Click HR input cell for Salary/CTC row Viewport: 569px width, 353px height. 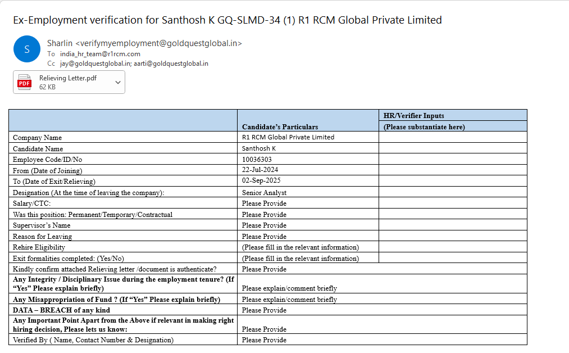(x=453, y=203)
